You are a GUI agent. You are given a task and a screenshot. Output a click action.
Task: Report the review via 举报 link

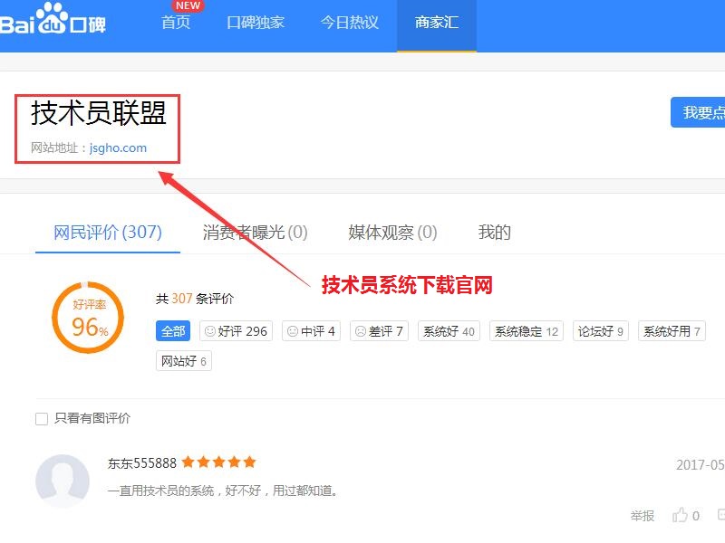tap(643, 515)
